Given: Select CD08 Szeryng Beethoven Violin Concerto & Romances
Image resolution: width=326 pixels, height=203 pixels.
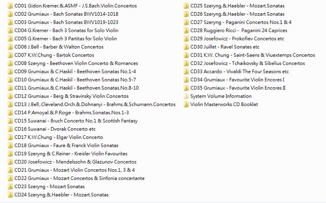Looking at the screenshot, I should coord(76,63).
